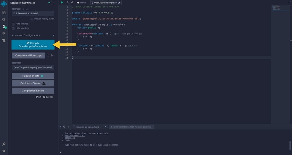Image resolution: width=292 pixels, height=155 pixels.
Task: Click the "infinite gas" constructor estimate
Action: tap(128, 34)
